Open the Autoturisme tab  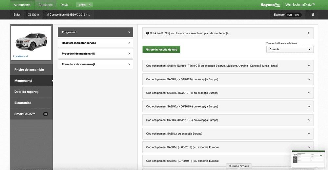coord(22,5)
